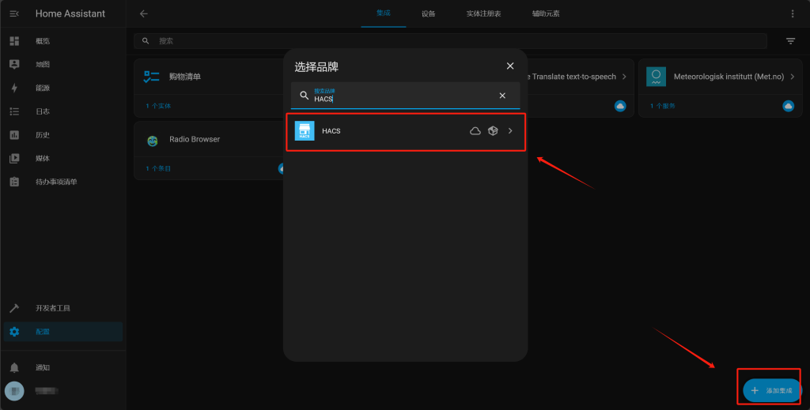810x410 pixels.
Task: Click the Home Assistant title
Action: [x=70, y=14]
